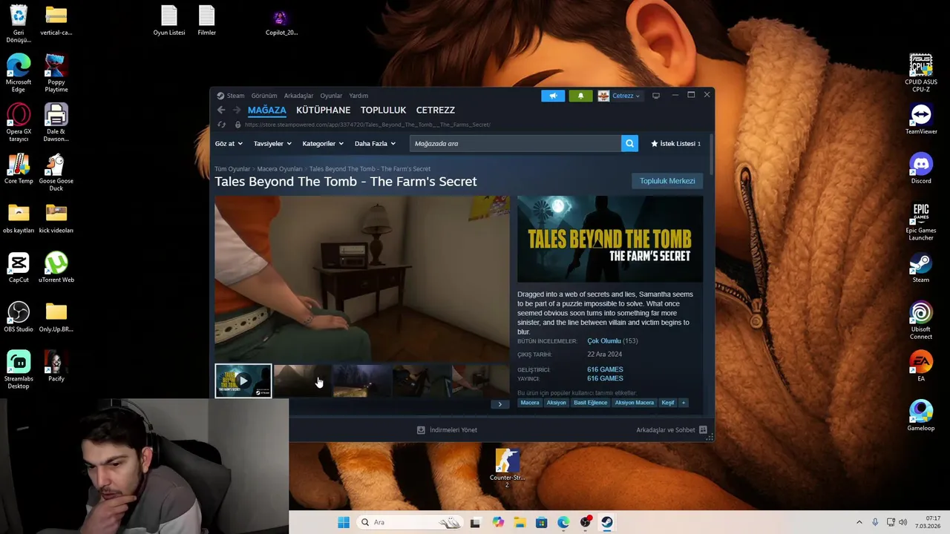Viewport: 950px width, 534px height.
Task: Play the trailer video thumbnail
Action: coord(243,381)
